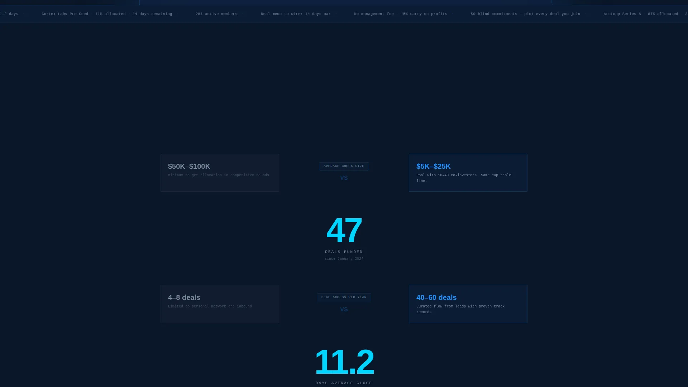
Task: Click the VS label under Deal Access Per Year
Action: pyautogui.click(x=344, y=310)
